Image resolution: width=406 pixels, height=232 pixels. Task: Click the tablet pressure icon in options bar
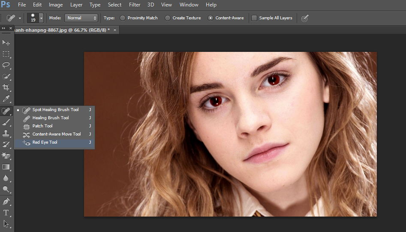tap(305, 18)
